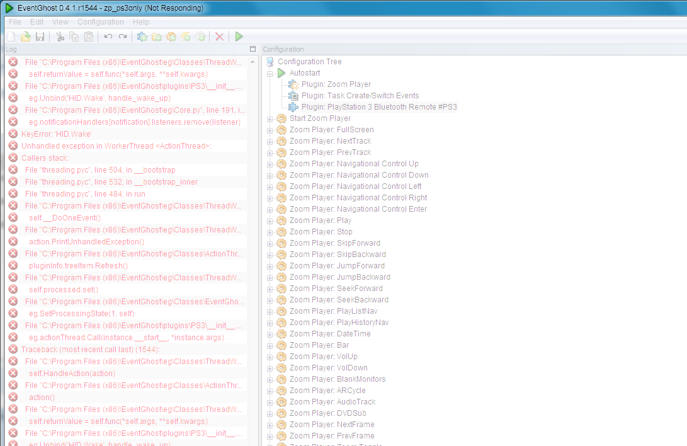Click the Add Plugin toolbar icon
687x446 pixels.
pyautogui.click(x=142, y=37)
